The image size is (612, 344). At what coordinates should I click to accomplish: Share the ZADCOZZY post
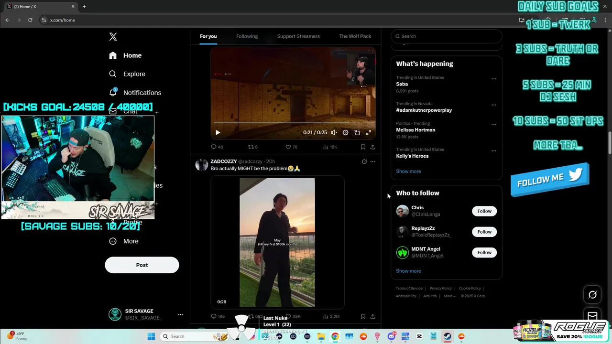(x=372, y=316)
